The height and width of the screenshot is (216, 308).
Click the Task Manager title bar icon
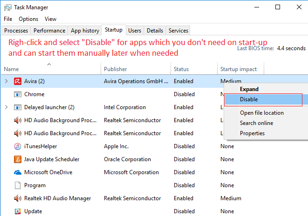click(8, 7)
